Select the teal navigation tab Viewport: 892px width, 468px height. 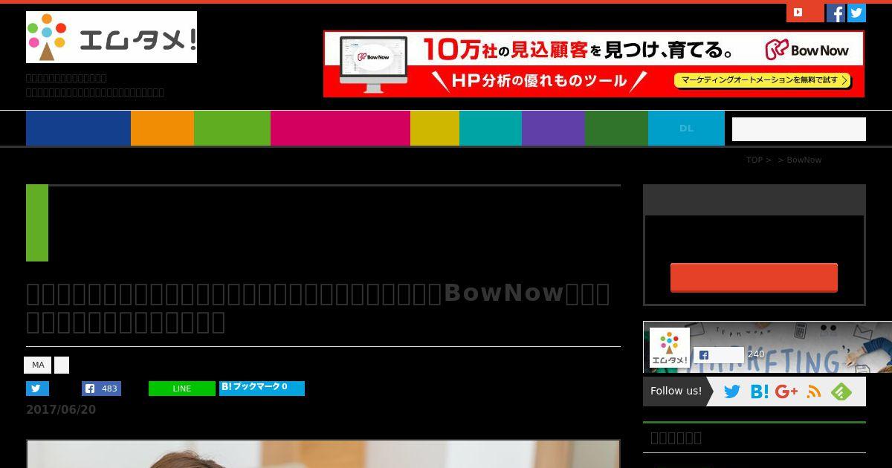[491, 128]
